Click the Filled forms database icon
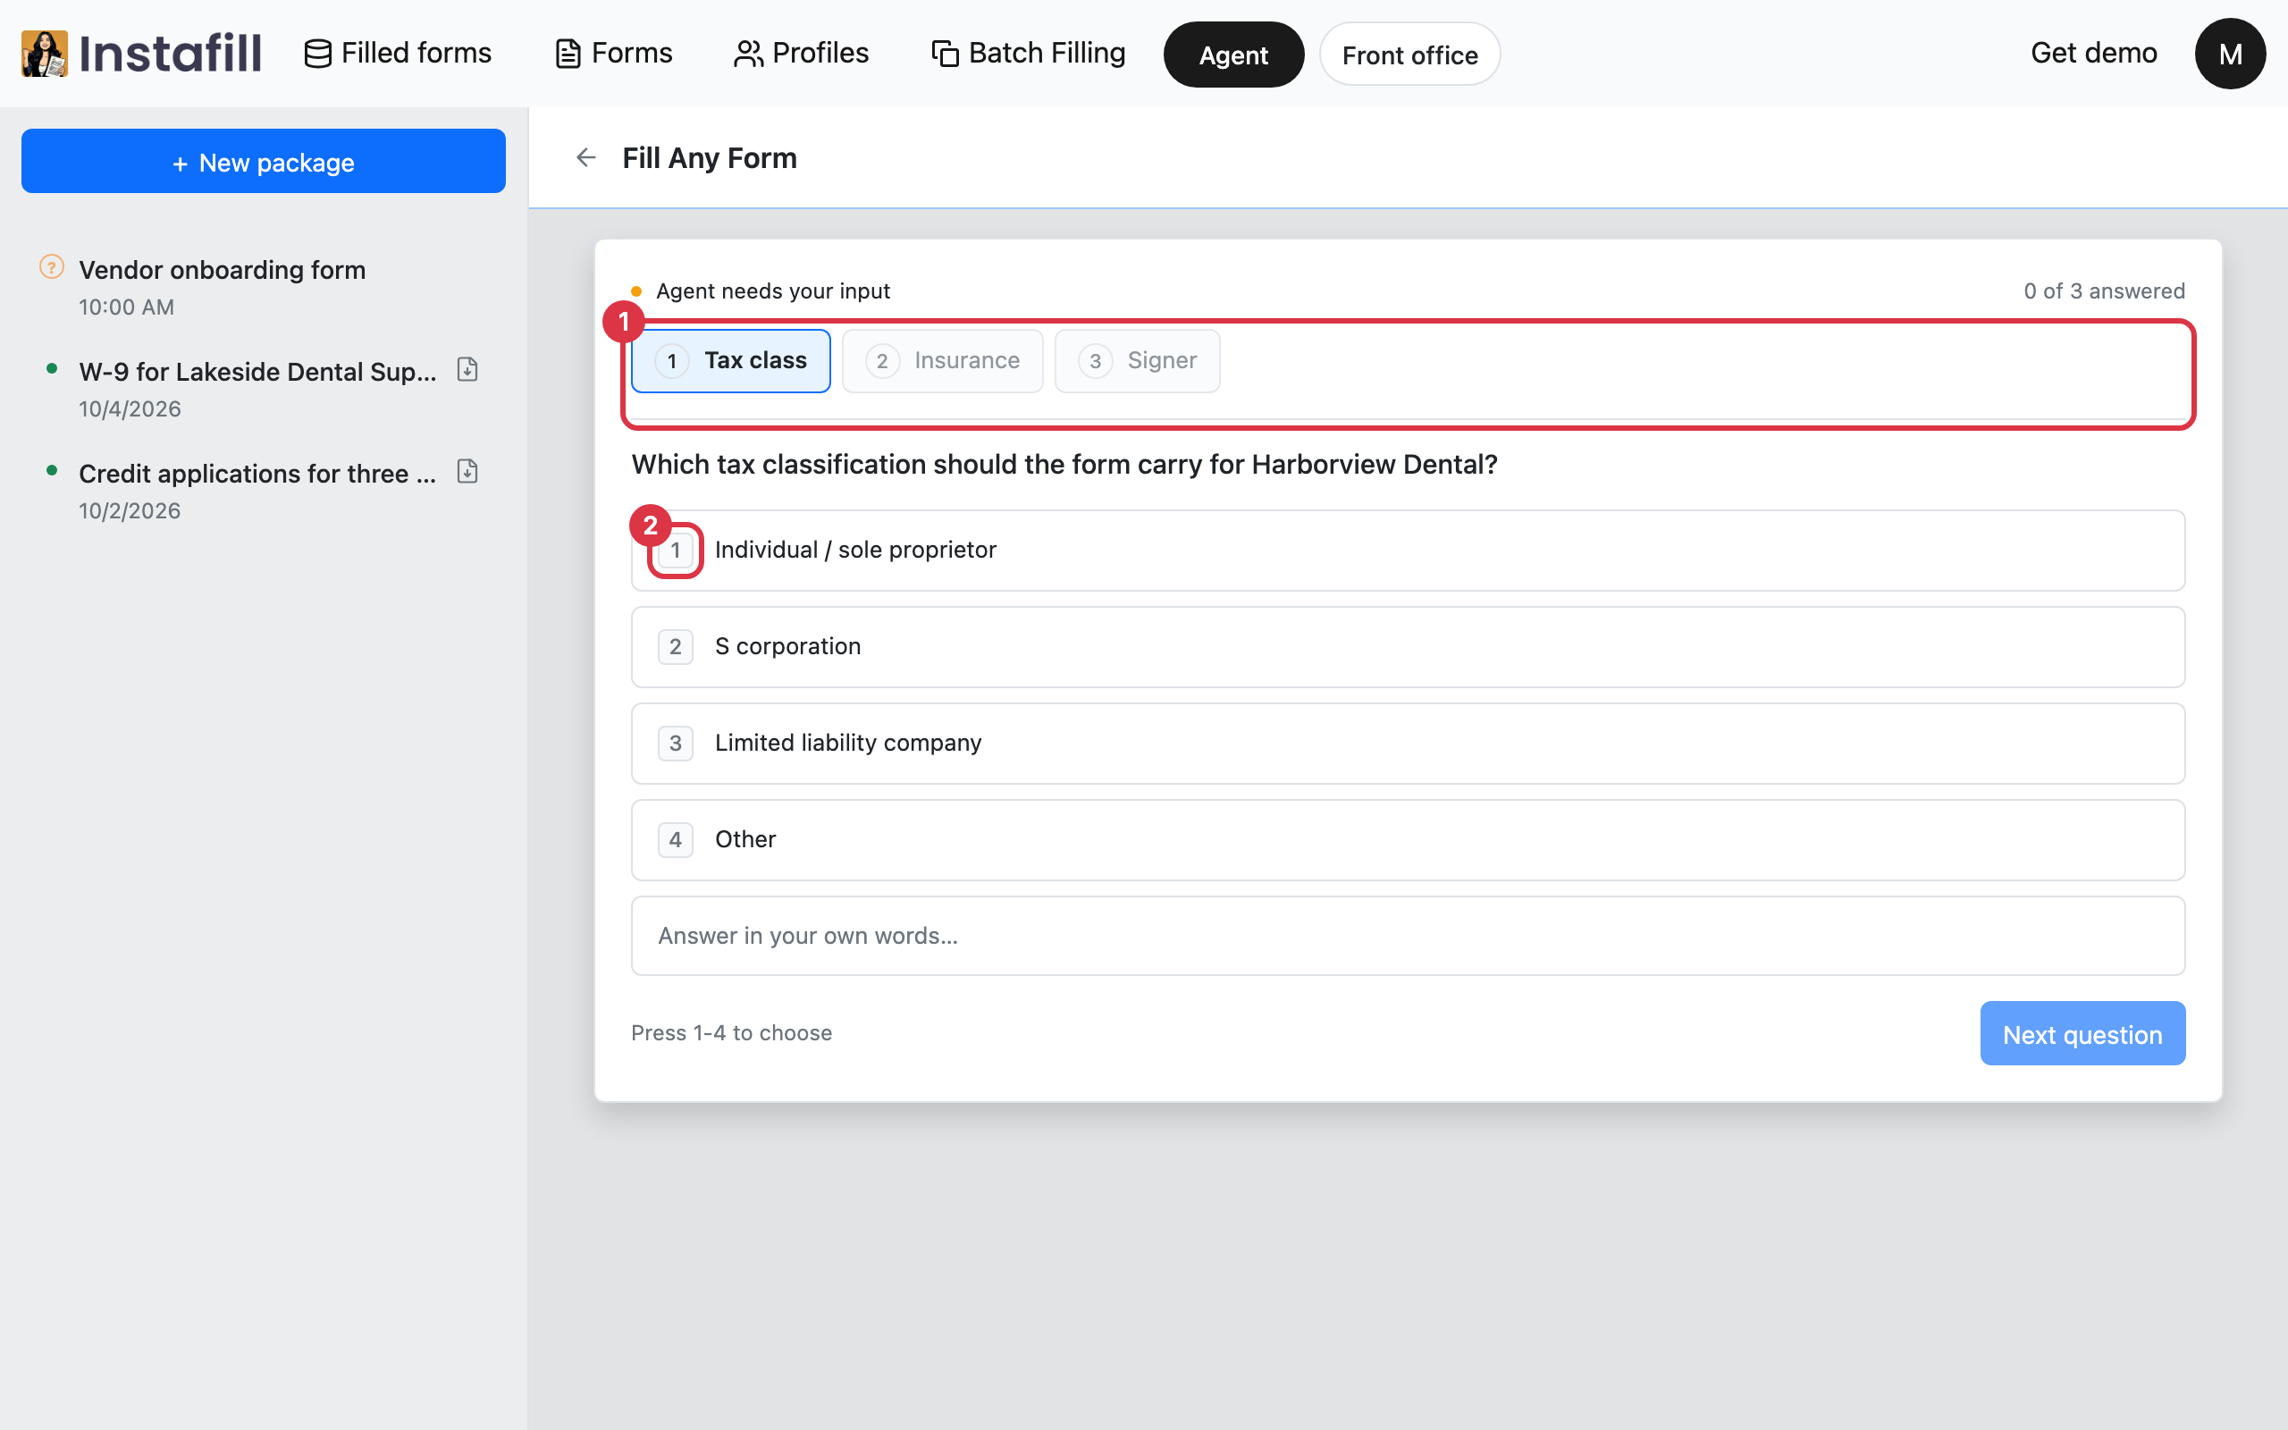Screen dimensions: 2288x1430 [x=317, y=54]
